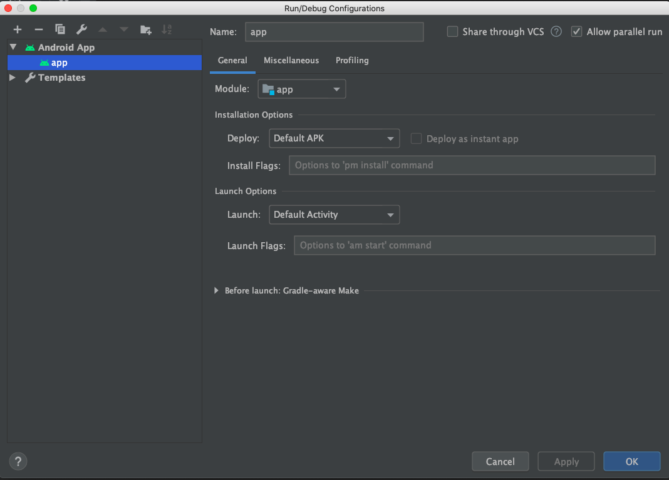The width and height of the screenshot is (669, 480).
Task: Add a new run configuration
Action: click(17, 29)
